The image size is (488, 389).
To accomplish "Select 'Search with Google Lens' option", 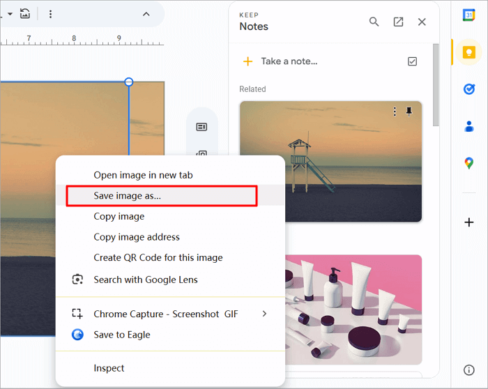I will 146,280.
